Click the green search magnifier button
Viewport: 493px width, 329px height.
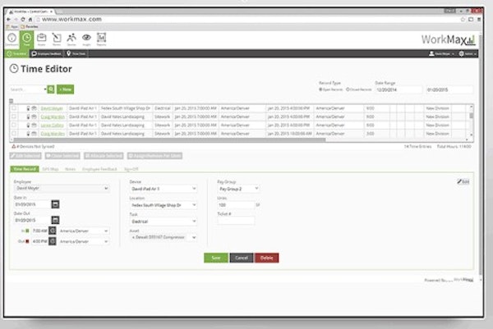(51, 89)
